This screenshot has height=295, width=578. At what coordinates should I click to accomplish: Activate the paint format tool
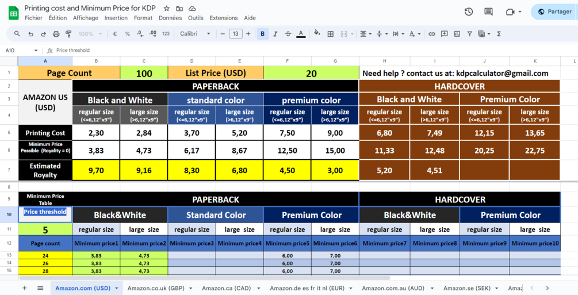point(68,34)
